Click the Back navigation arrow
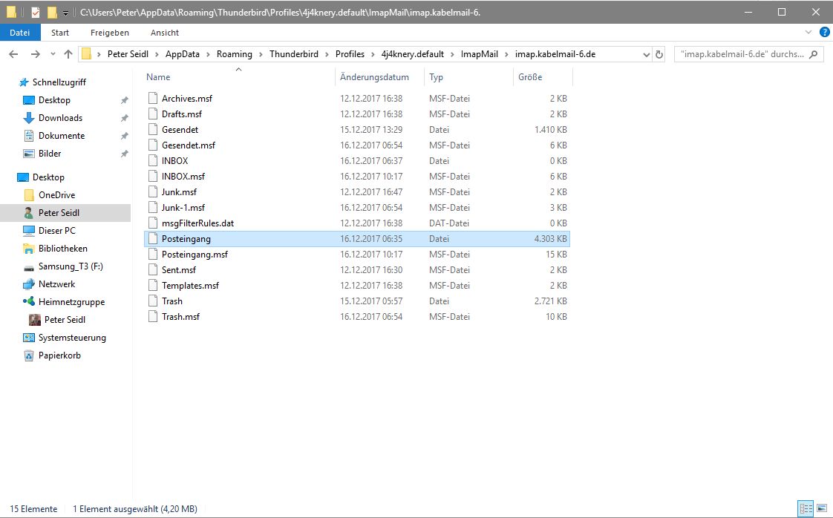The height and width of the screenshot is (518, 833). (14, 54)
